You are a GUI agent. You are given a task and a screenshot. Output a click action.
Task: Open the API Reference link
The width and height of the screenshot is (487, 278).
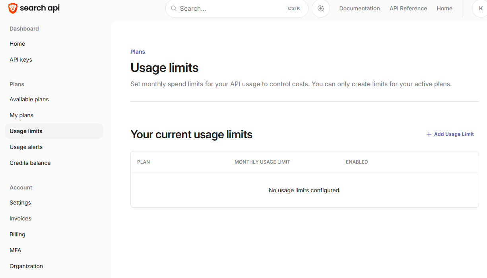pos(408,8)
